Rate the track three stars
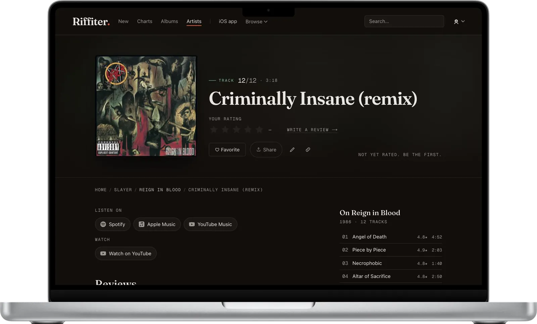The height and width of the screenshot is (324, 537). point(237,130)
